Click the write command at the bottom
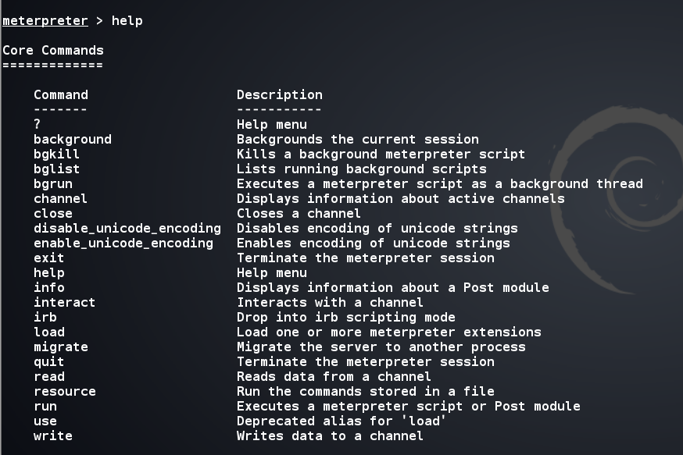Screen dimensions: 683x455 tap(53, 435)
